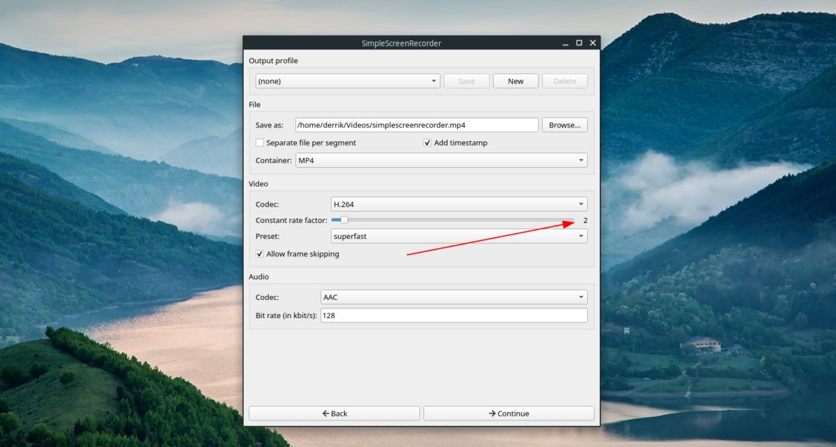Viewport: 836px width, 447px height.
Task: Click the grayed-out Delete profile button
Action: tap(565, 81)
